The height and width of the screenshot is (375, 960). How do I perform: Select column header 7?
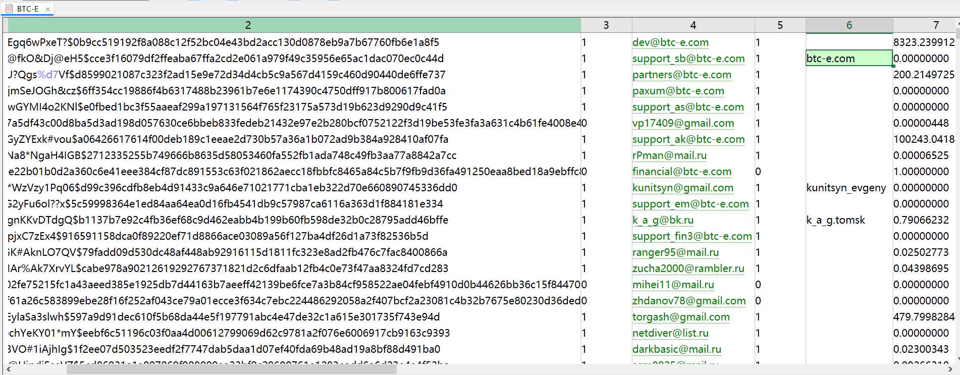pyautogui.click(x=924, y=25)
